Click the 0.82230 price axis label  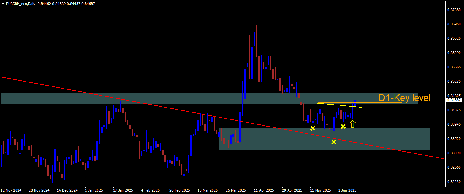pyautogui.click(x=454, y=182)
